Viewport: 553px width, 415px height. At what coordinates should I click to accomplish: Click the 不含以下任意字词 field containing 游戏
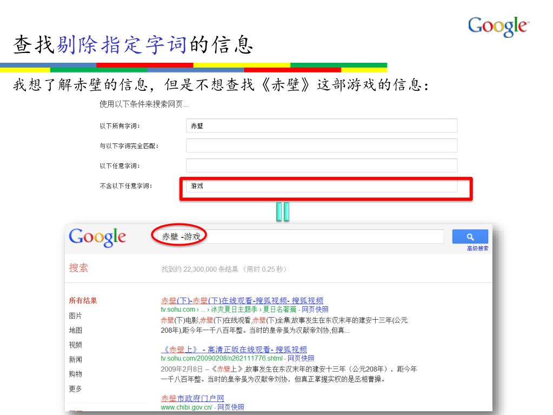pos(322,186)
